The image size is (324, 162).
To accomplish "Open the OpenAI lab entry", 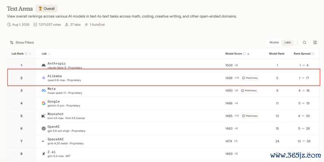I will pyautogui.click(x=53, y=127).
